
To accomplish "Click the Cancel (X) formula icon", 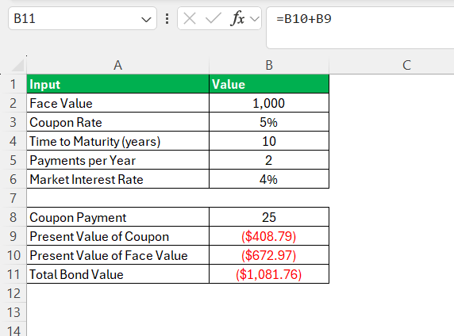I will coord(190,19).
